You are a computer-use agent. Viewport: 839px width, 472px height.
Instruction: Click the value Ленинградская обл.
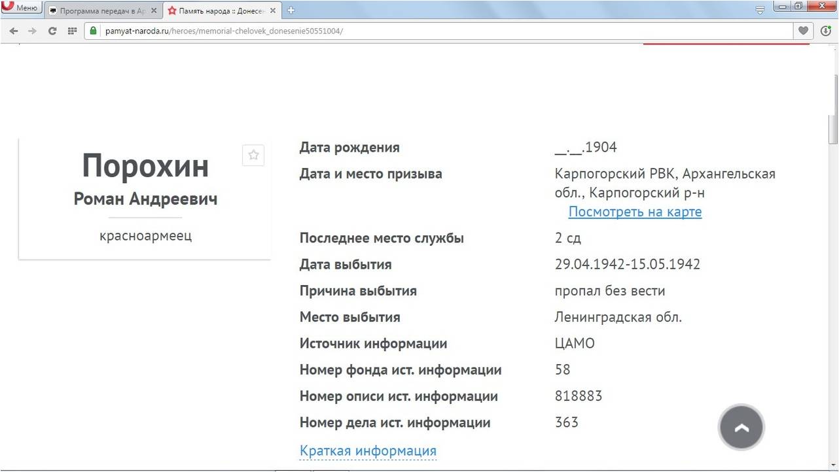[618, 317]
